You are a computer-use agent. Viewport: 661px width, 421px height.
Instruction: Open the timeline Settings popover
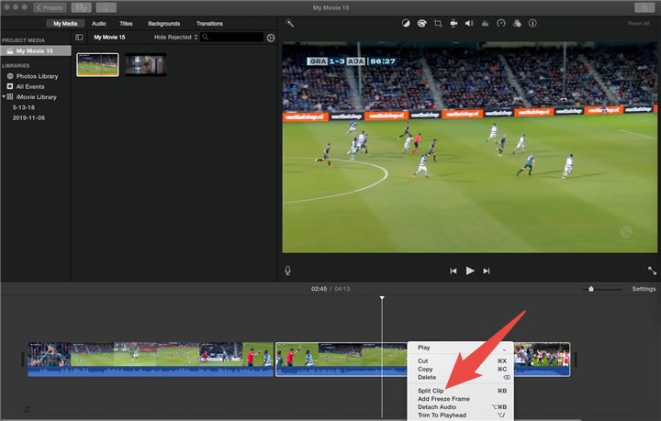644,289
